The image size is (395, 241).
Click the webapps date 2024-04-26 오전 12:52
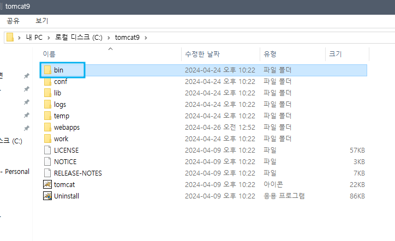[x=220, y=128]
